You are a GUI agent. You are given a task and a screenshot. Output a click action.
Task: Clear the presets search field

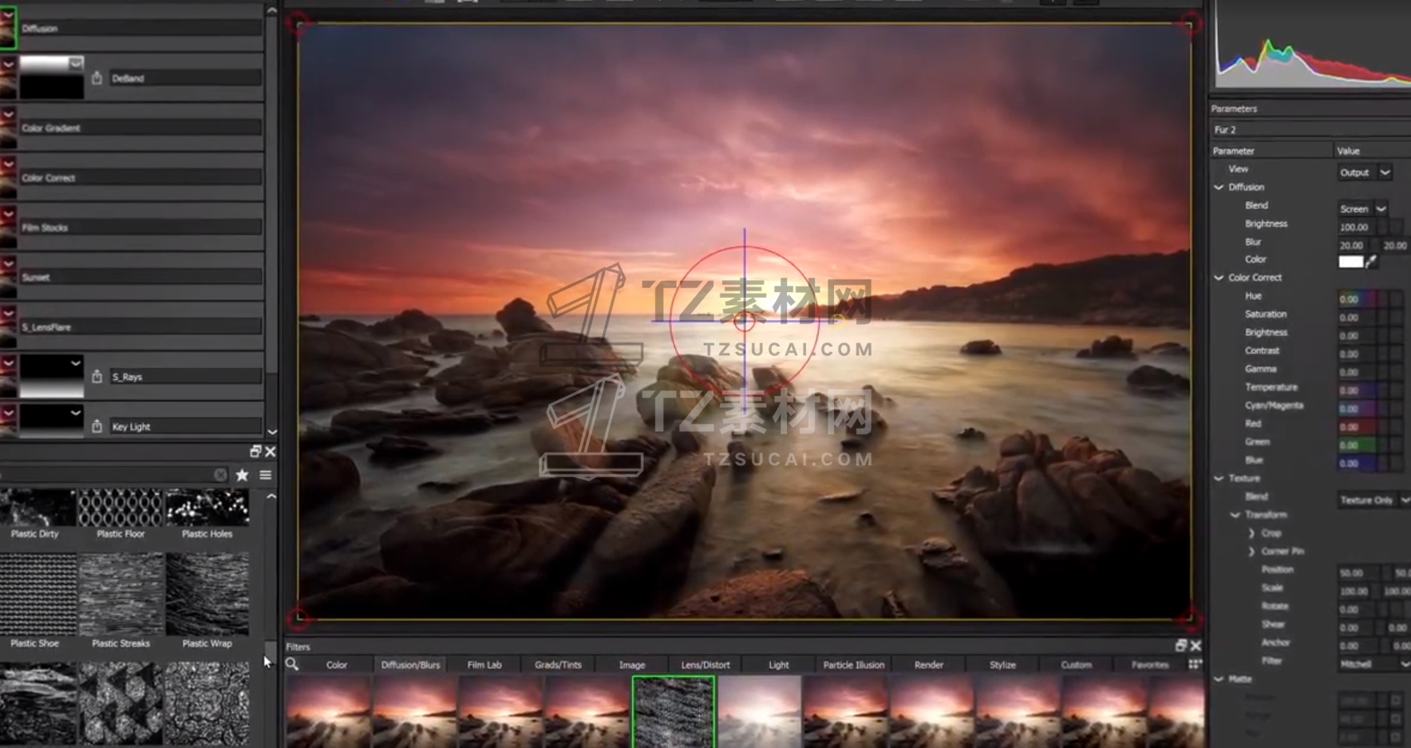(x=220, y=475)
